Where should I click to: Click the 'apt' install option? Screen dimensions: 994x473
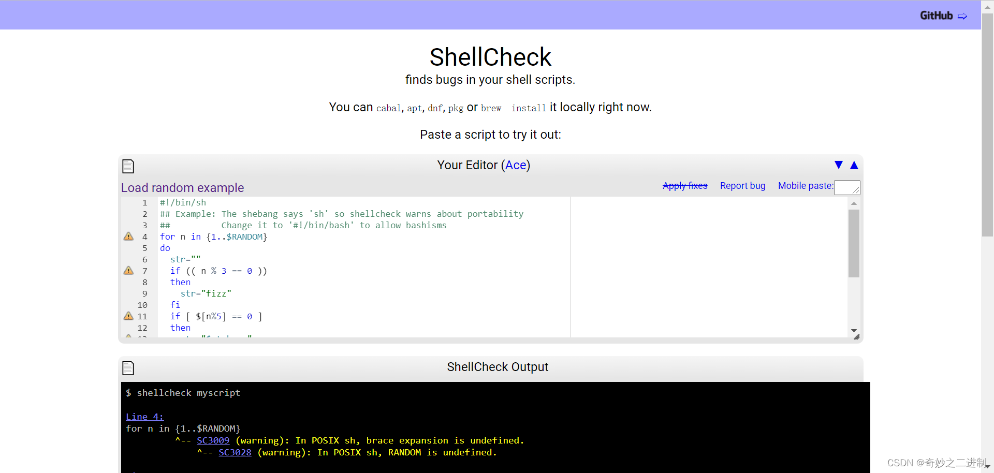coord(414,108)
